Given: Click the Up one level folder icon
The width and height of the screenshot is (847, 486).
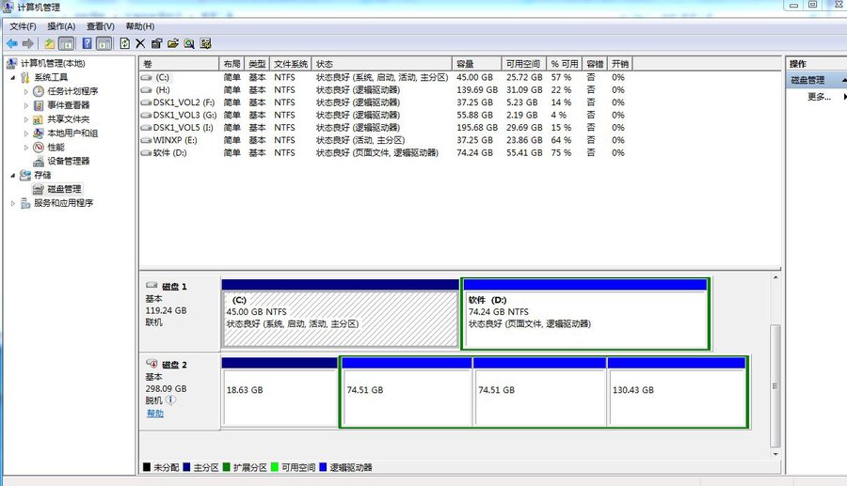Looking at the screenshot, I should (49, 43).
